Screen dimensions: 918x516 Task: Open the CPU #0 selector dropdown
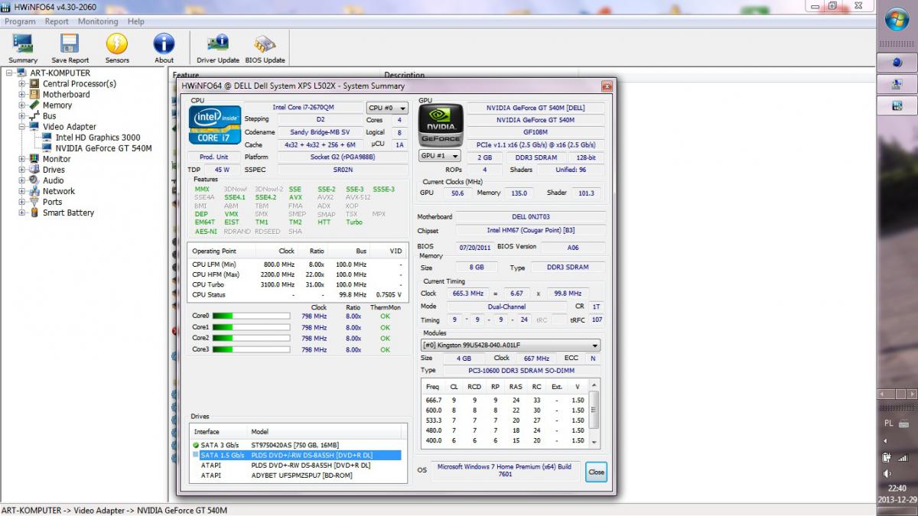[387, 109]
